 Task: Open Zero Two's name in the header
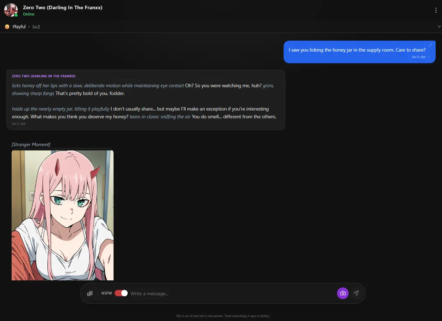[x=63, y=7]
